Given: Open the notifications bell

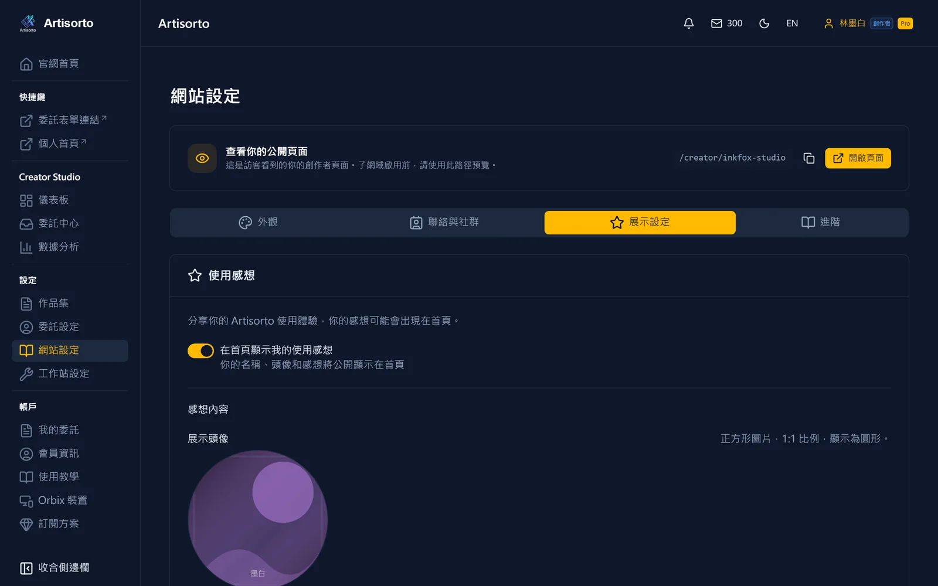Looking at the screenshot, I should pyautogui.click(x=689, y=23).
